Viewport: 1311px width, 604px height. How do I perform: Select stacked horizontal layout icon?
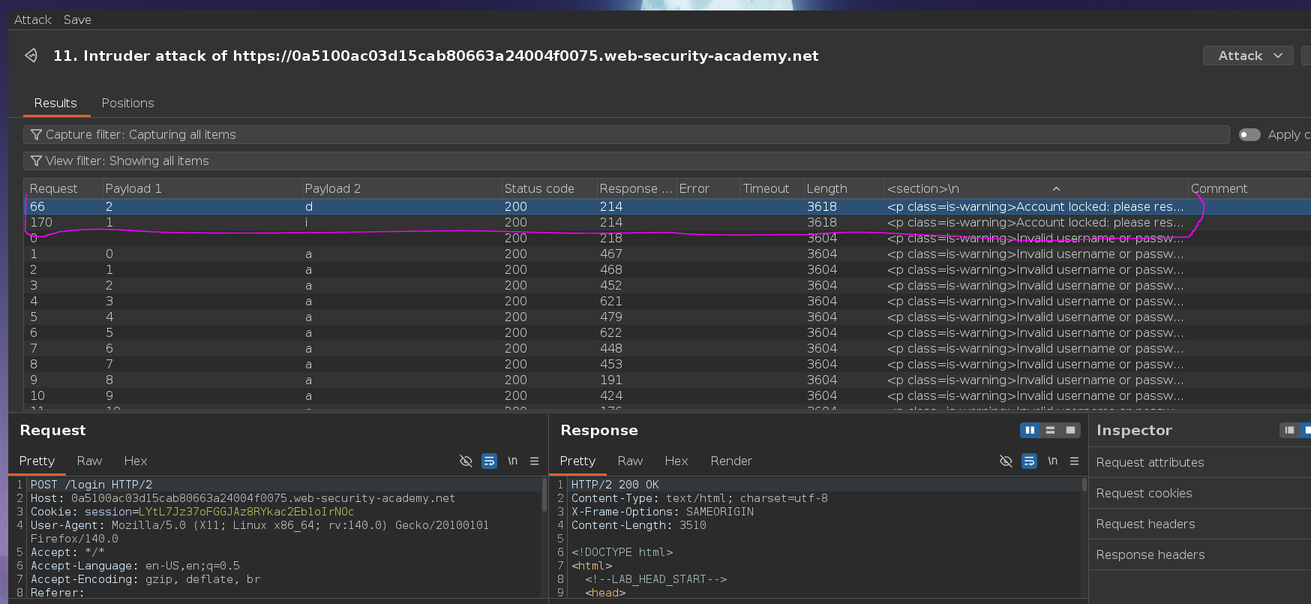1050,430
